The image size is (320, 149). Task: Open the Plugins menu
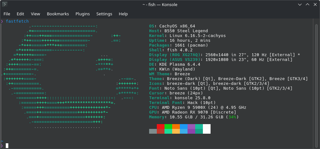(x=83, y=14)
